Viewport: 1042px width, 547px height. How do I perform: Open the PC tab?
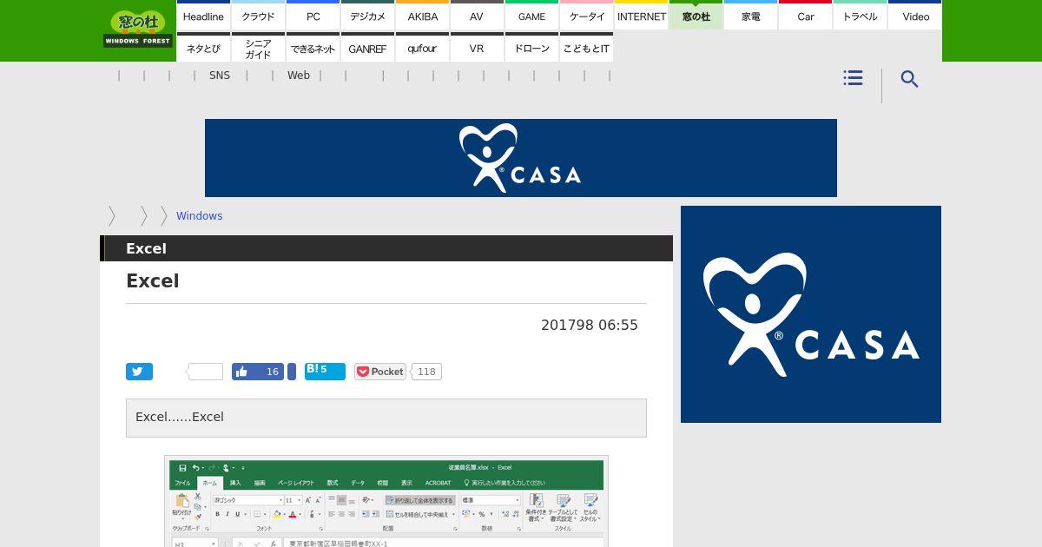(x=313, y=16)
